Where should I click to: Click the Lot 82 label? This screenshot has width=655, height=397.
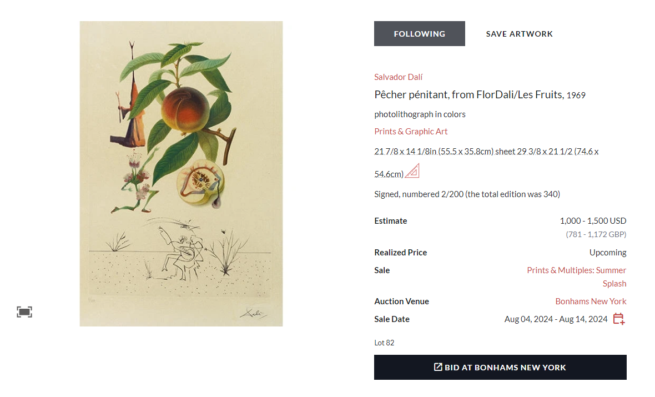(x=384, y=343)
